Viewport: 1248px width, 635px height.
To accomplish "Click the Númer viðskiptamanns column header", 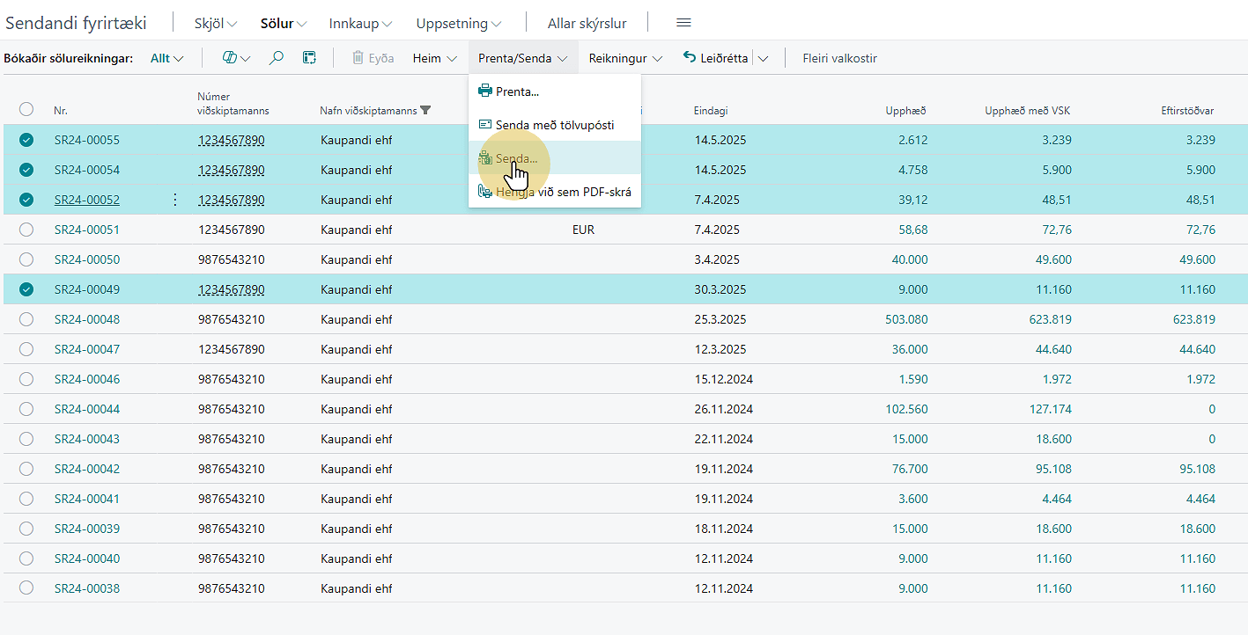I will [x=233, y=104].
